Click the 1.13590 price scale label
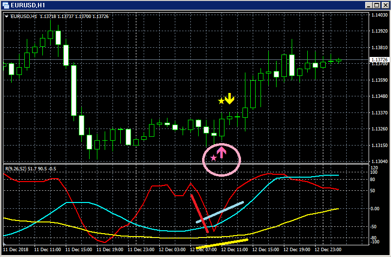Viewport: 391px width, 257px height. click(x=379, y=80)
